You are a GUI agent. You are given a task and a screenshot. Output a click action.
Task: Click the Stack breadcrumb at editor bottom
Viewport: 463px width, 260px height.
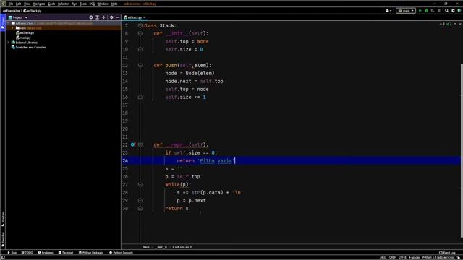[146, 247]
